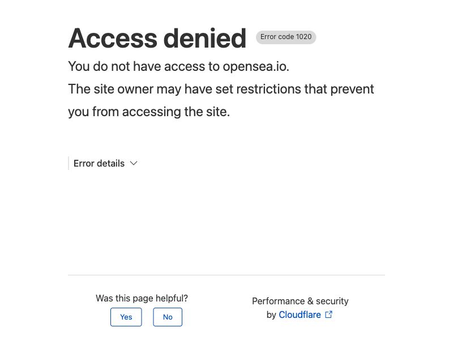Answer Yes to the helpfulness question

click(126, 317)
